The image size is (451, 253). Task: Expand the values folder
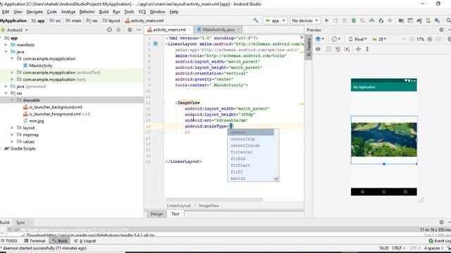12,141
